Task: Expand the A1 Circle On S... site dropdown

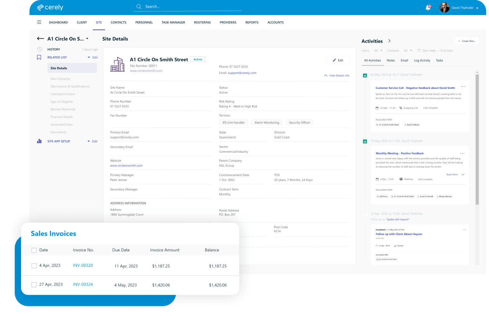Action: (87, 39)
